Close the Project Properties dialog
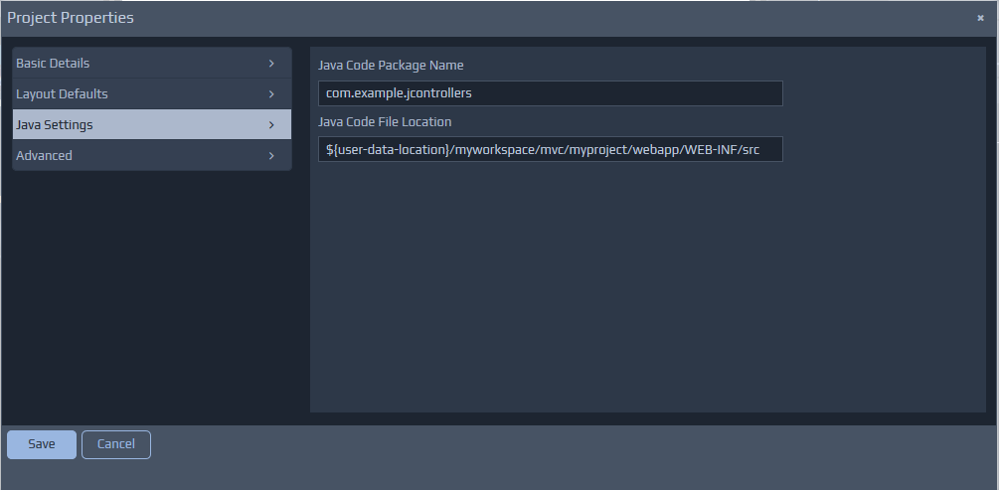999x490 pixels. [980, 18]
